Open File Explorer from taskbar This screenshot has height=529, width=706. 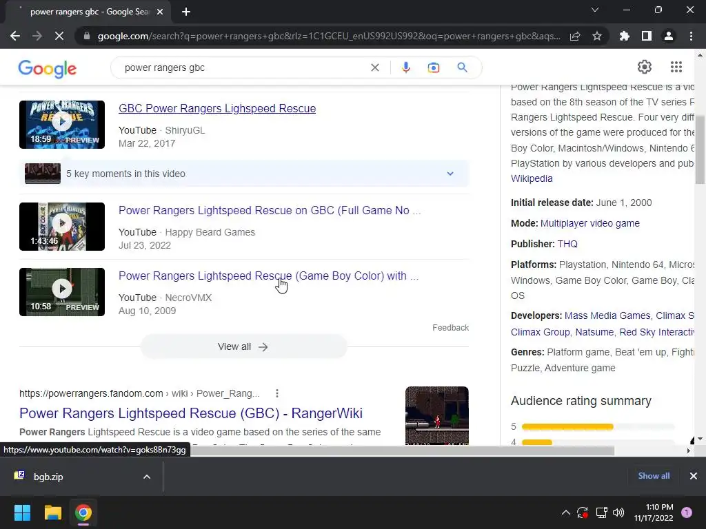(x=52, y=512)
